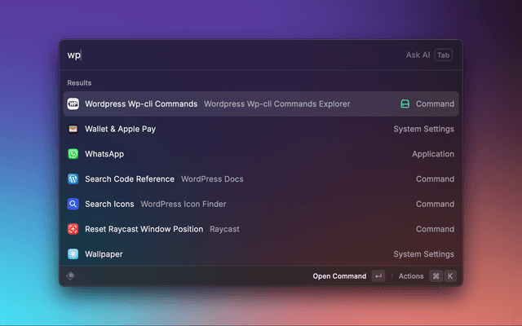Click the green WhatsApp app icon
522x326 pixels.
coord(73,154)
